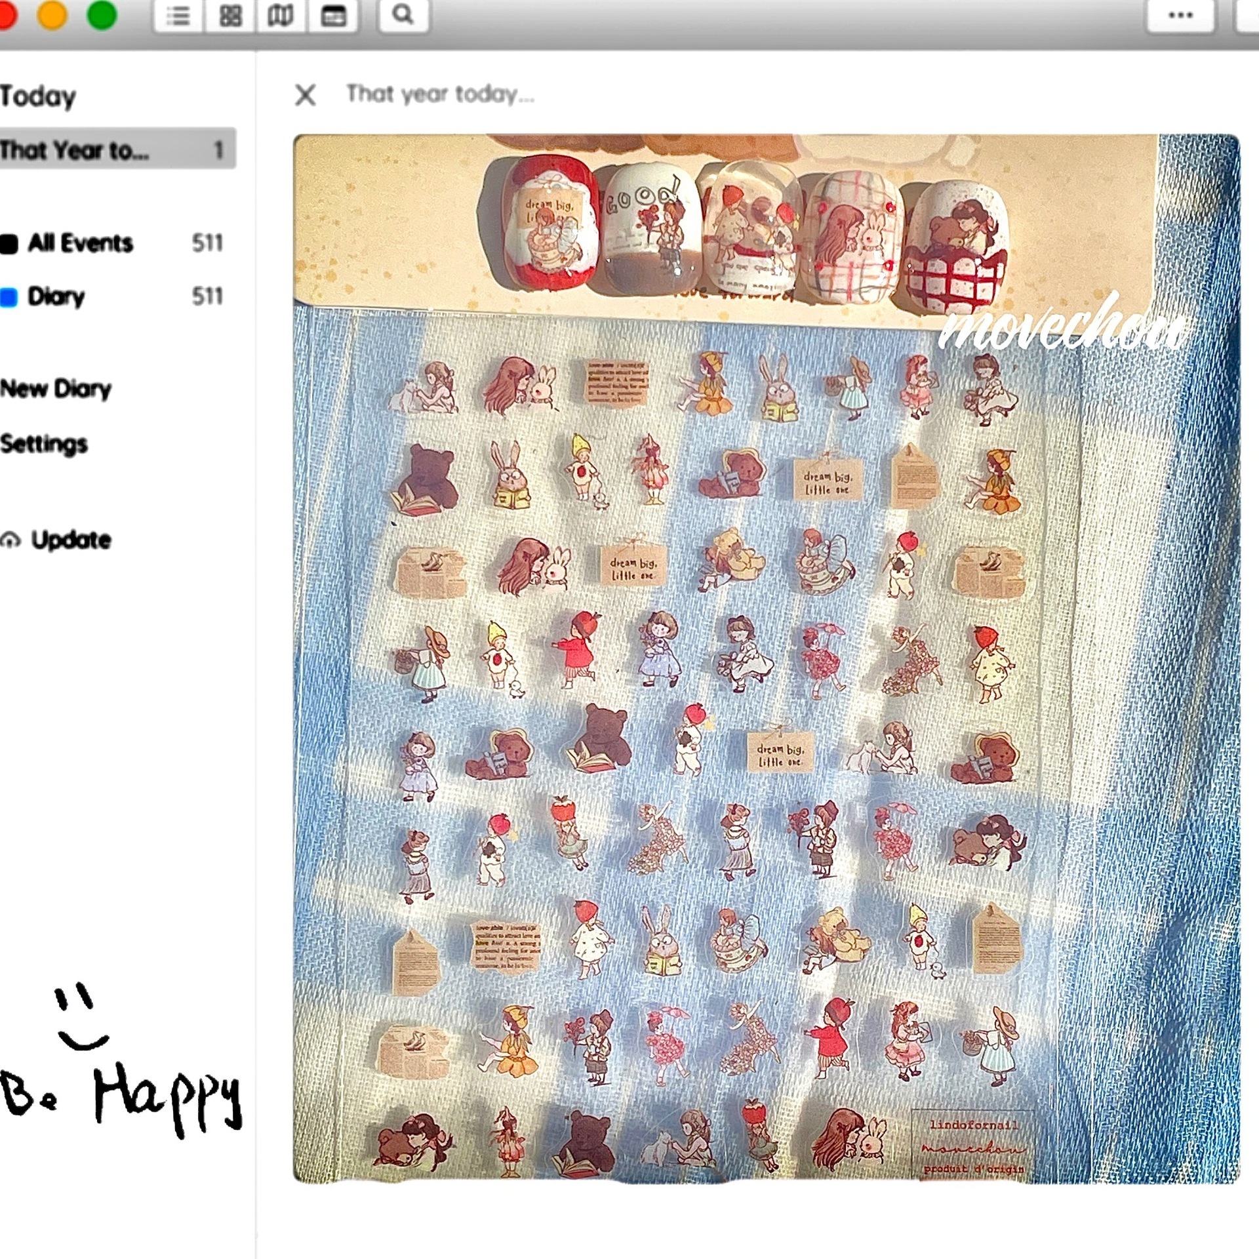
Task: Click the search magnifier icon
Action: click(403, 14)
